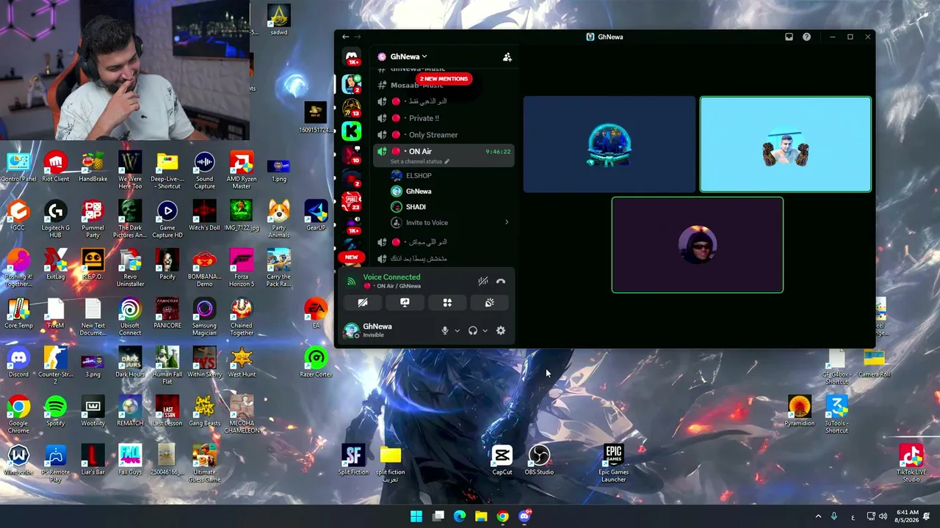940x528 pixels.
Task: Select the CapCut desktop icon
Action: pos(502,461)
